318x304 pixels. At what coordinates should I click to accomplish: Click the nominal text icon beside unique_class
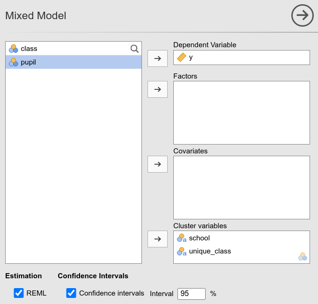[x=182, y=252]
